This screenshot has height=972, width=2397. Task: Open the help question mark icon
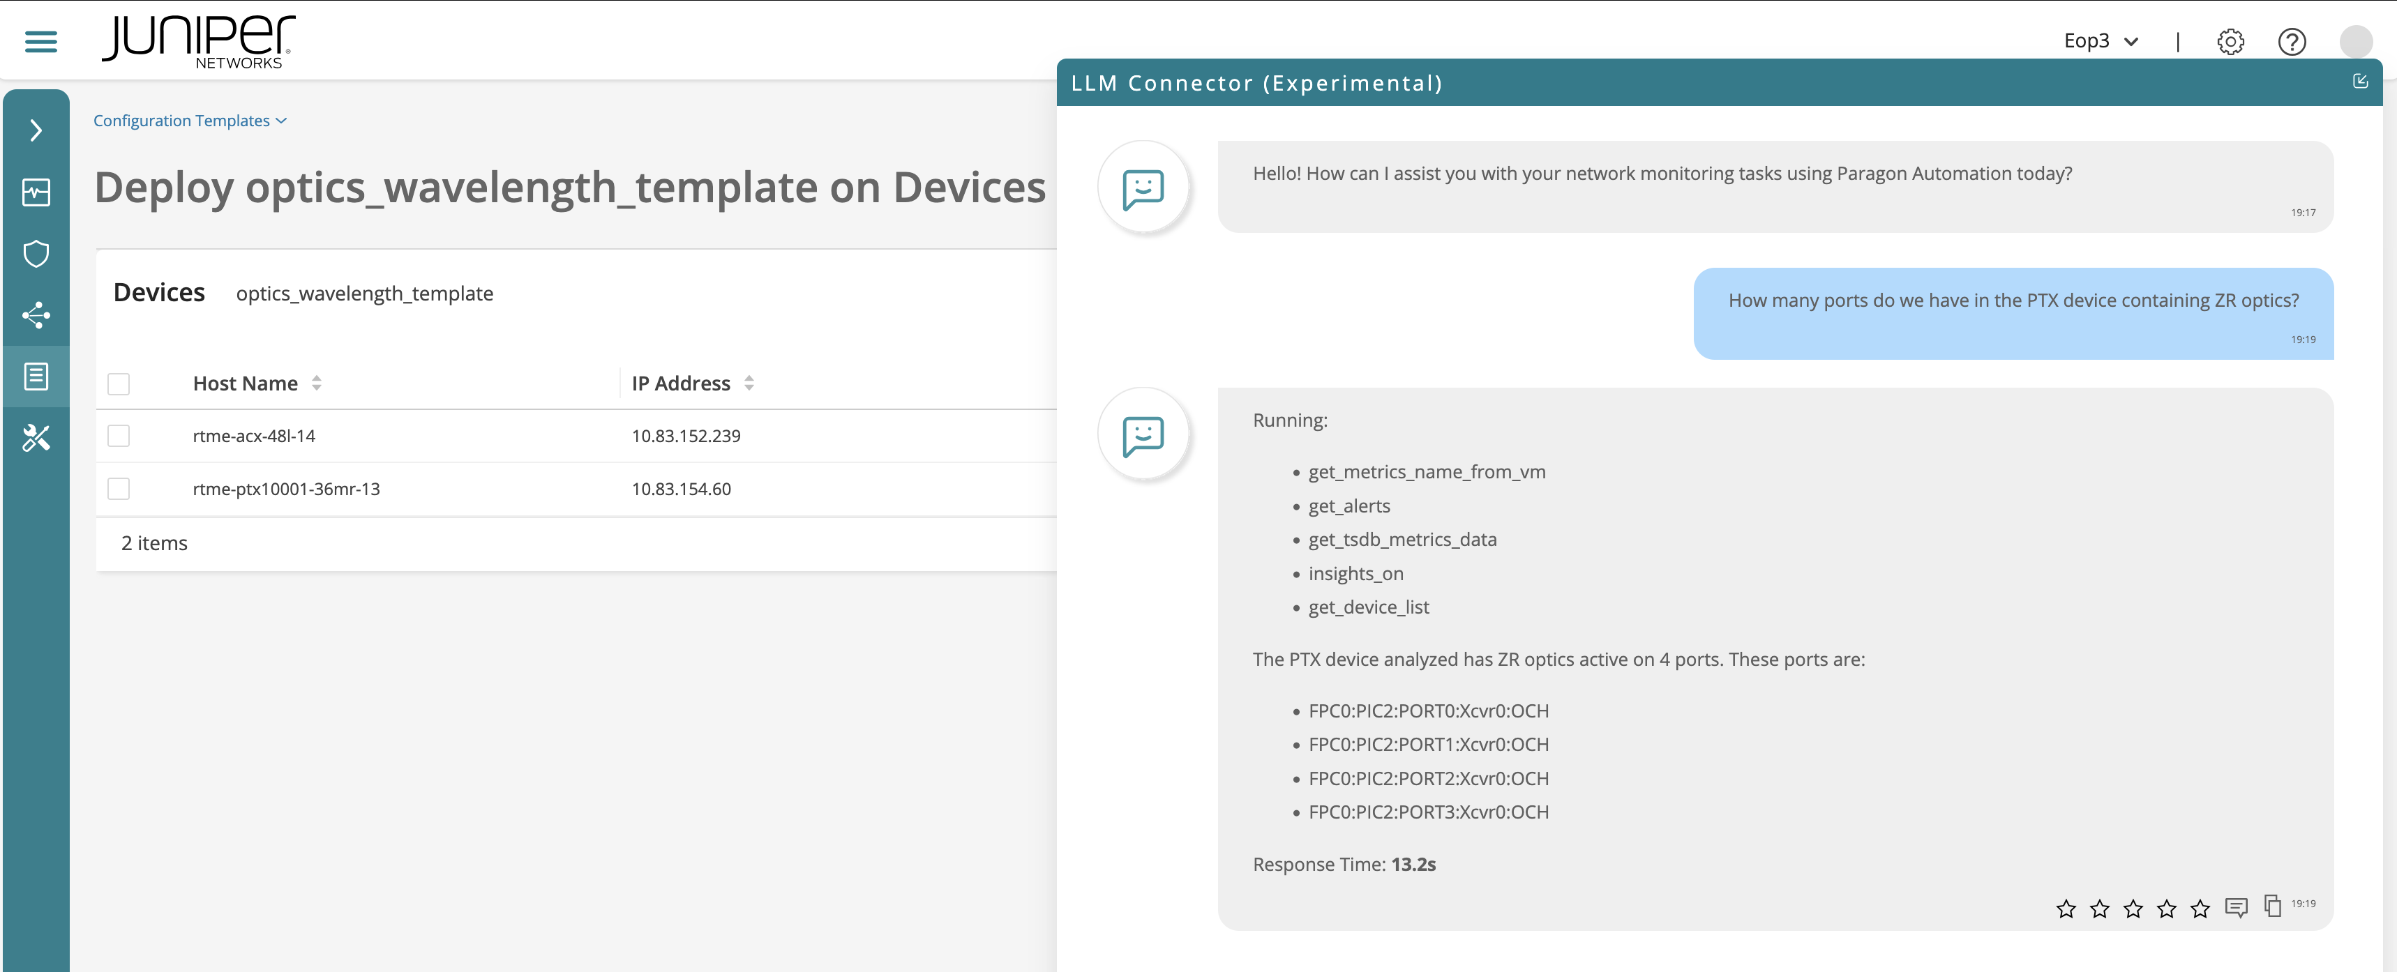click(2291, 42)
